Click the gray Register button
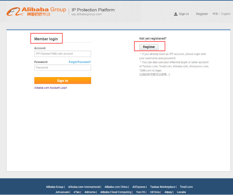Viewport: 233px width, 195px height. click(x=149, y=47)
